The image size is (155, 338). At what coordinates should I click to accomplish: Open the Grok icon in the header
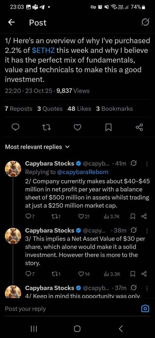[145, 22]
